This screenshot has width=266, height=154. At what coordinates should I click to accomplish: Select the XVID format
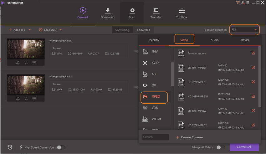pos(155,63)
